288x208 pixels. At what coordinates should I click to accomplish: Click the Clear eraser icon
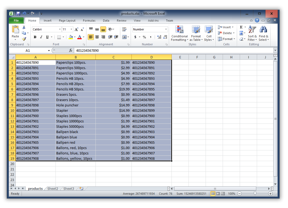tap(241, 39)
